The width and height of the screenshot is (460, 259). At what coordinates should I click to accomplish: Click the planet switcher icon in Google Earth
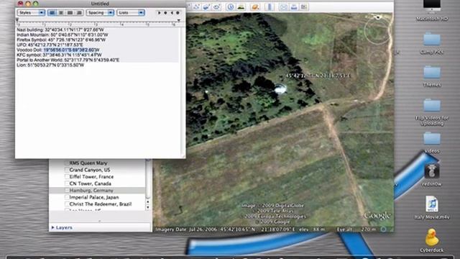(255, 7)
